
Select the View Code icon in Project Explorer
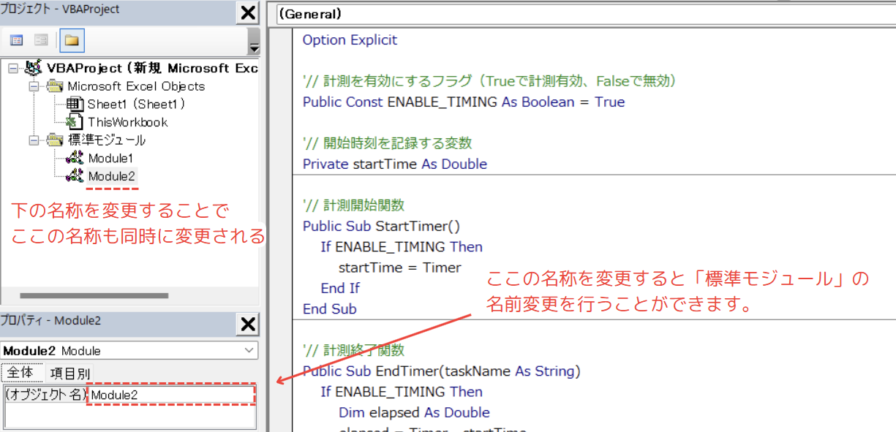[16, 38]
